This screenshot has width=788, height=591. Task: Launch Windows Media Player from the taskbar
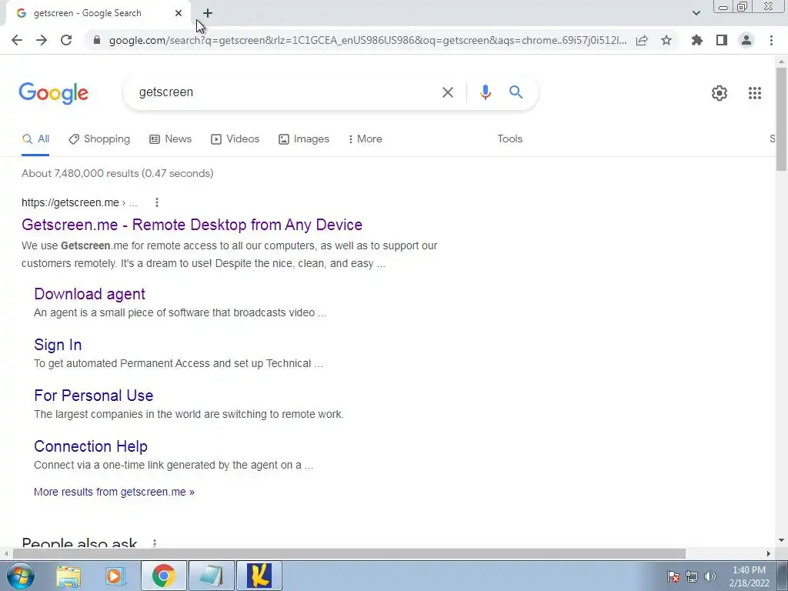[x=115, y=576]
